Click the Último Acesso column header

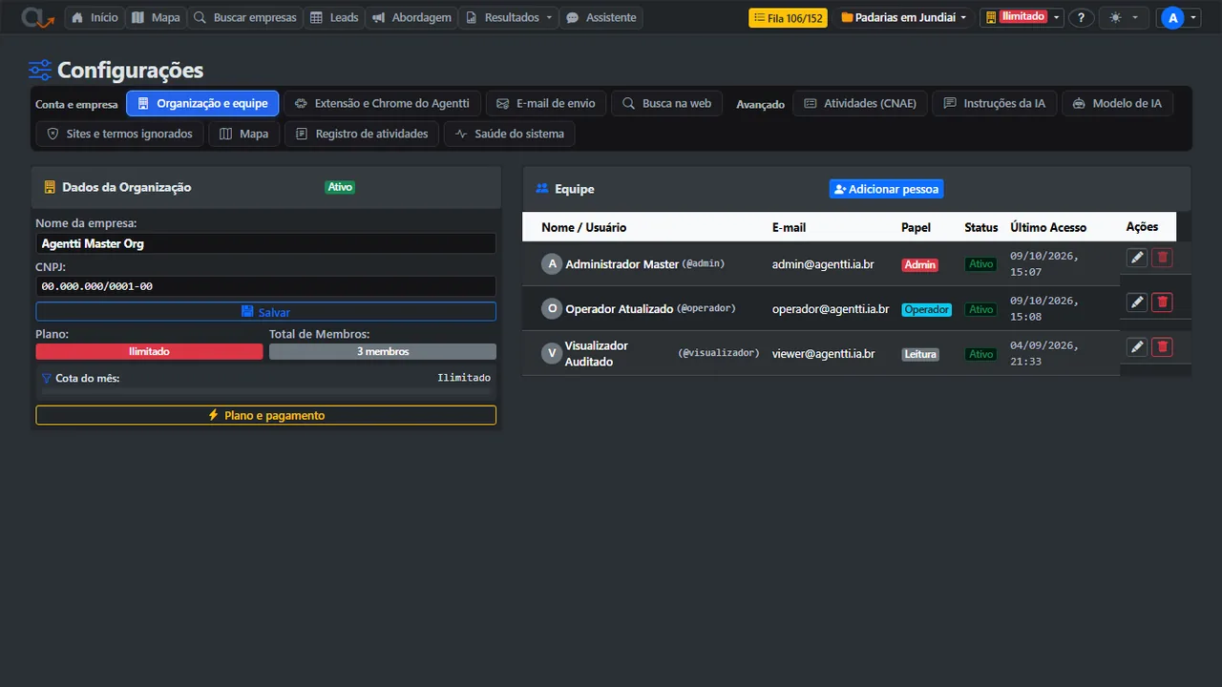[1048, 227]
